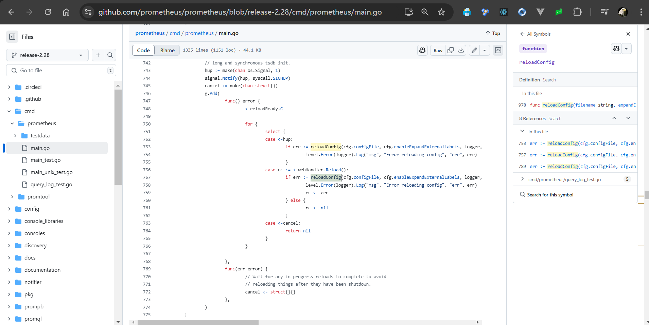Open the cmd breadcrumb link
The height and width of the screenshot is (325, 649).
coord(175,33)
